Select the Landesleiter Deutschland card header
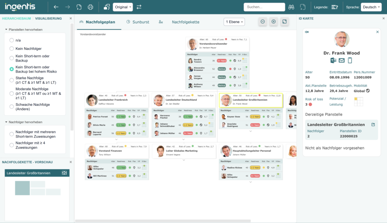This screenshot has width=387, height=223. pos(184,100)
